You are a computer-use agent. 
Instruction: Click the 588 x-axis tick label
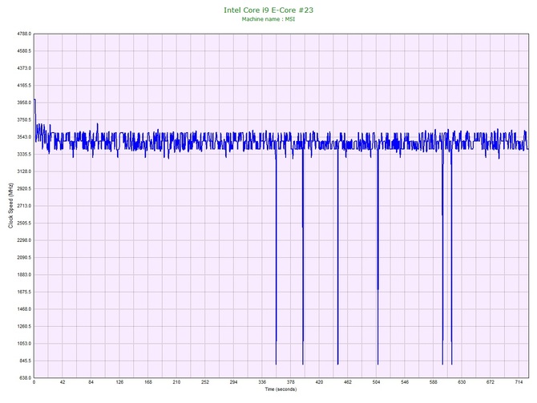tap(433, 382)
